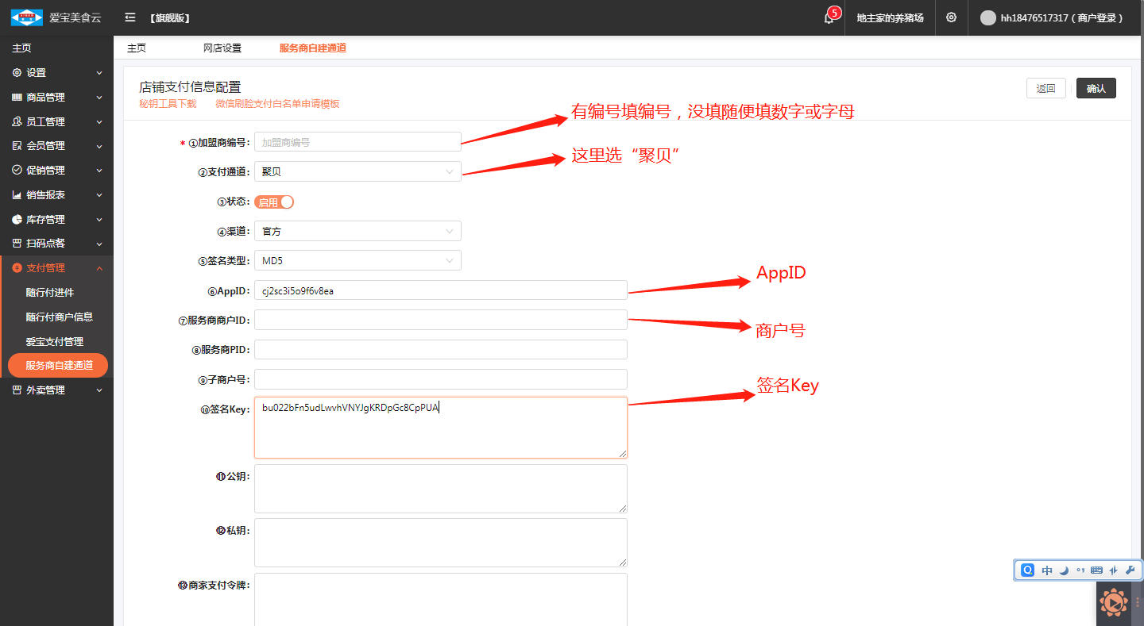Screen dimensions: 1144x626
Task: Open the 渠道 dropdown showing 官方
Action: pyautogui.click(x=357, y=232)
